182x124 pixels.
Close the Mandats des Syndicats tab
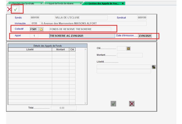pos(41,3)
